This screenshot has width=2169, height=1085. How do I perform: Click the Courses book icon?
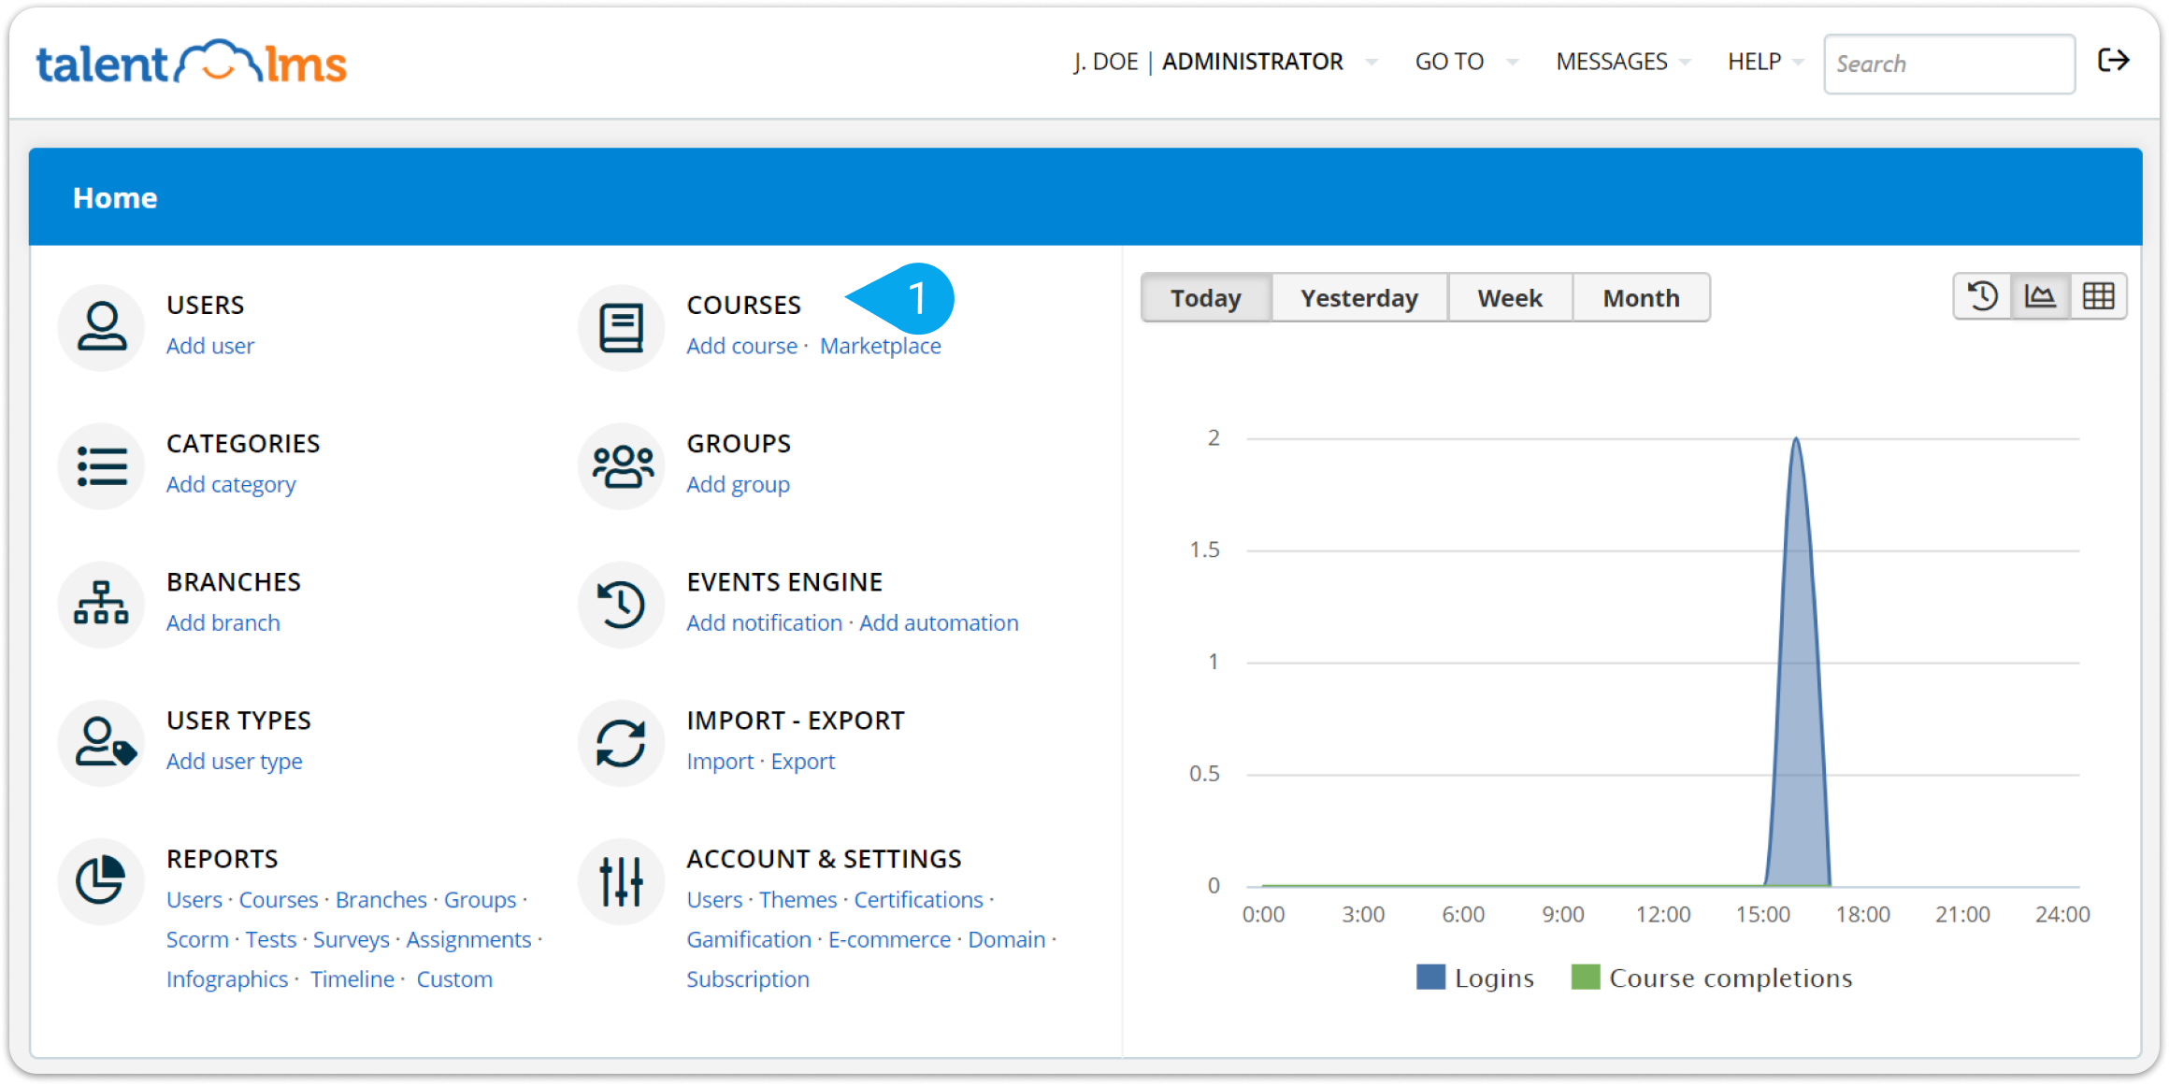pos(621,327)
